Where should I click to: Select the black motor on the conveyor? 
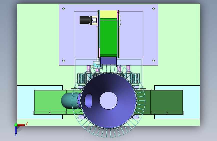tap(85, 20)
